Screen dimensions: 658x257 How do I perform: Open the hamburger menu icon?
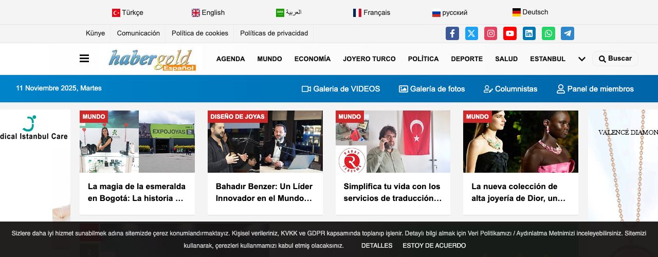coord(84,59)
